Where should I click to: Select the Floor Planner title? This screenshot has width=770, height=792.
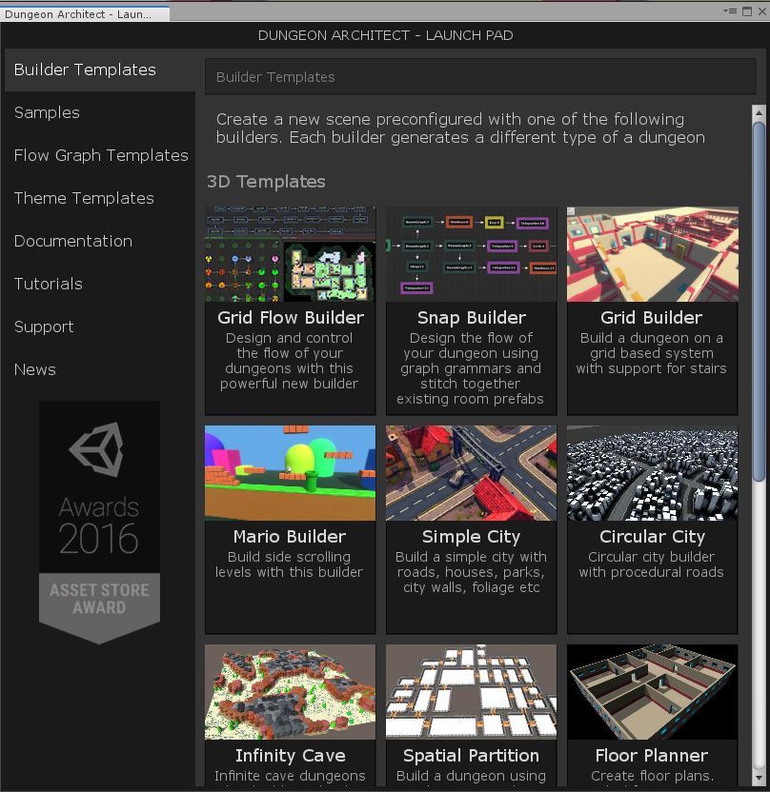pyautogui.click(x=651, y=755)
